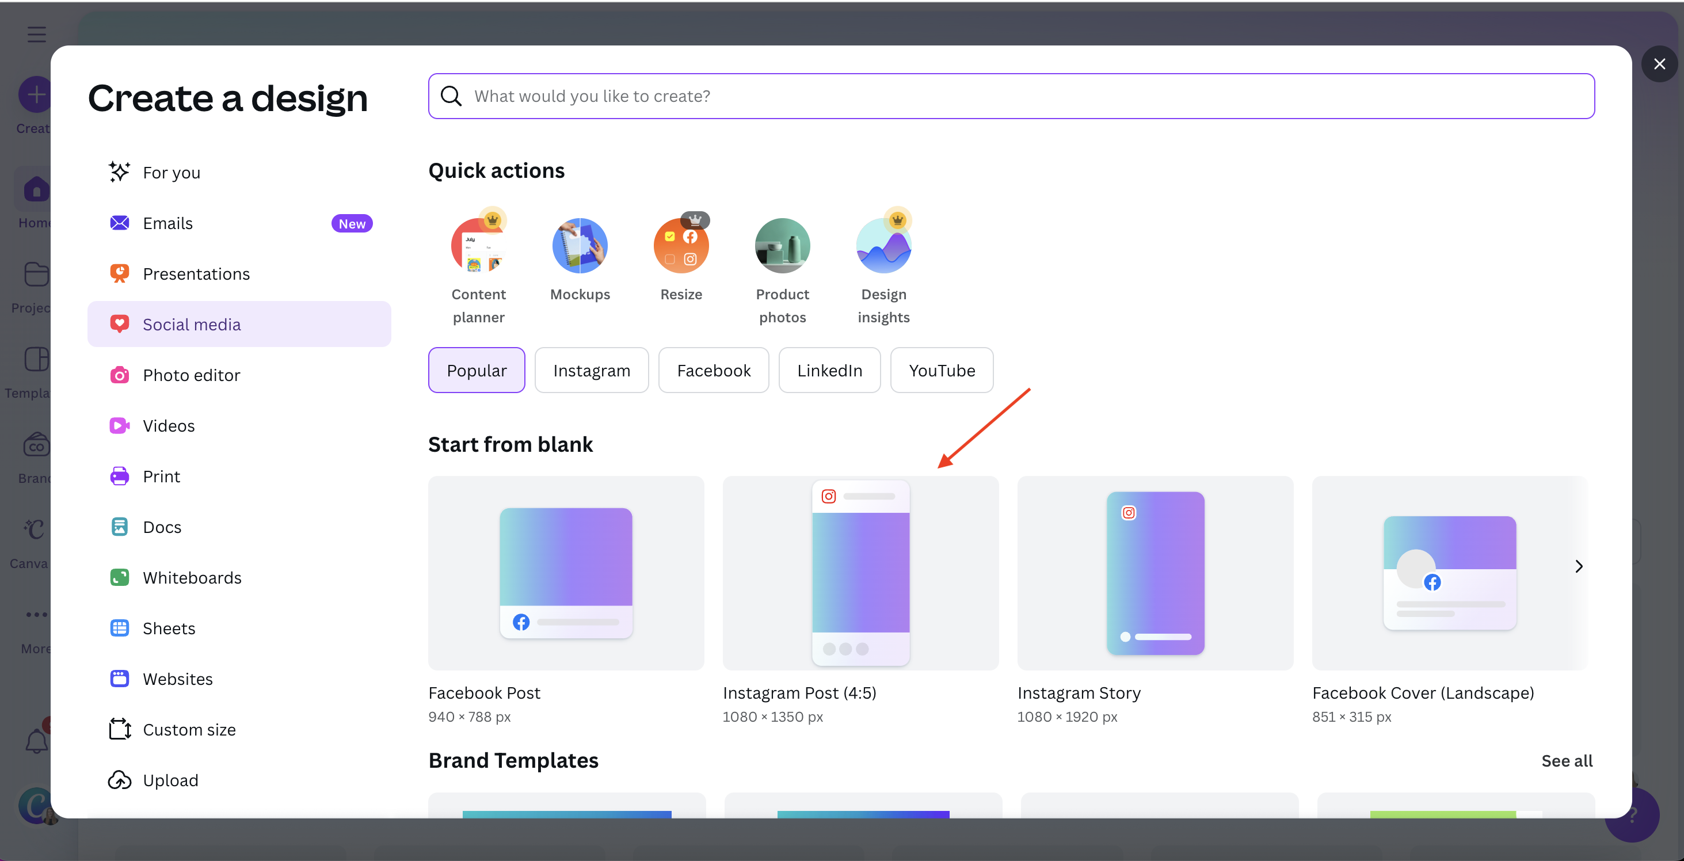This screenshot has height=861, width=1684.
Task: Click the search field to create
Action: (x=1011, y=97)
